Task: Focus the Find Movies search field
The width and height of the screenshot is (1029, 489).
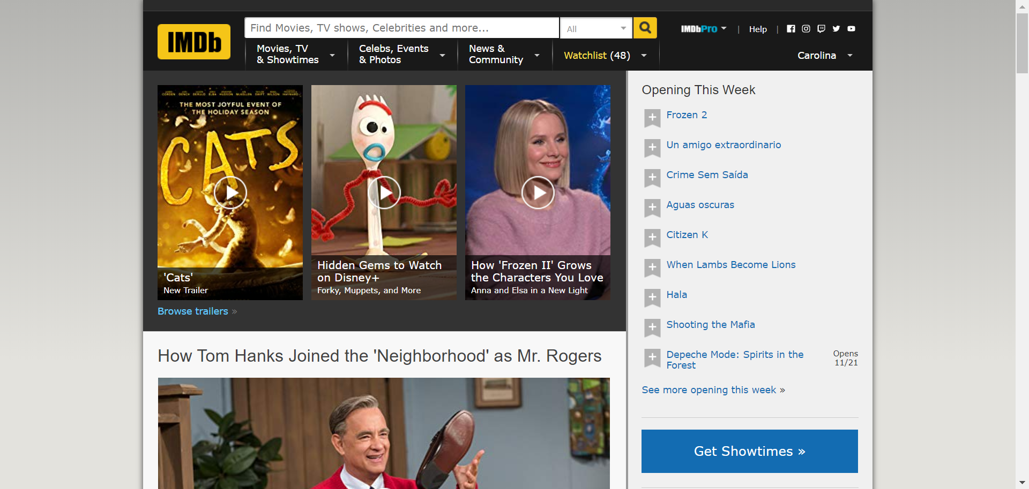Action: tap(401, 28)
